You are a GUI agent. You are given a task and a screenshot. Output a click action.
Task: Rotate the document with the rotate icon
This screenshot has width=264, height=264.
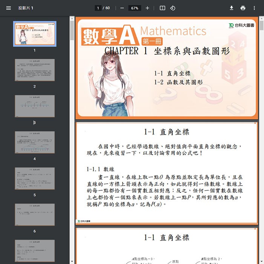(172, 8)
